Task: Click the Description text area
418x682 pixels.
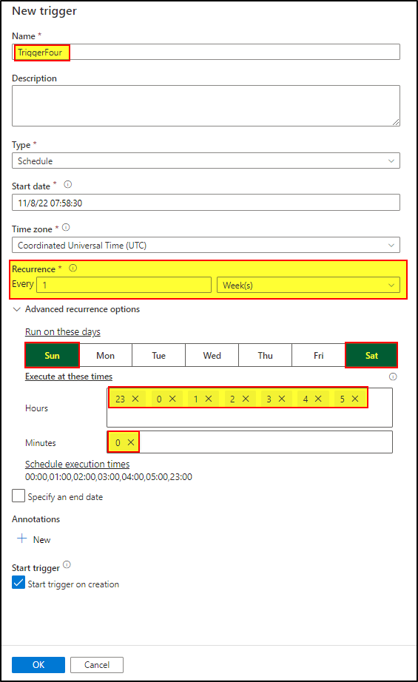Action: pos(206,106)
